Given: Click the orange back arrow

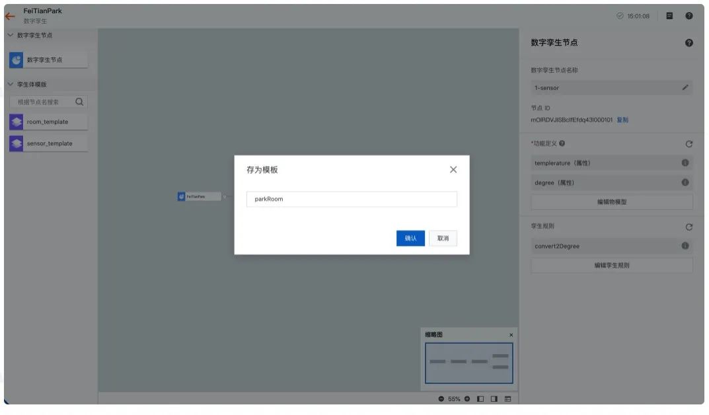Looking at the screenshot, I should [x=10, y=17].
